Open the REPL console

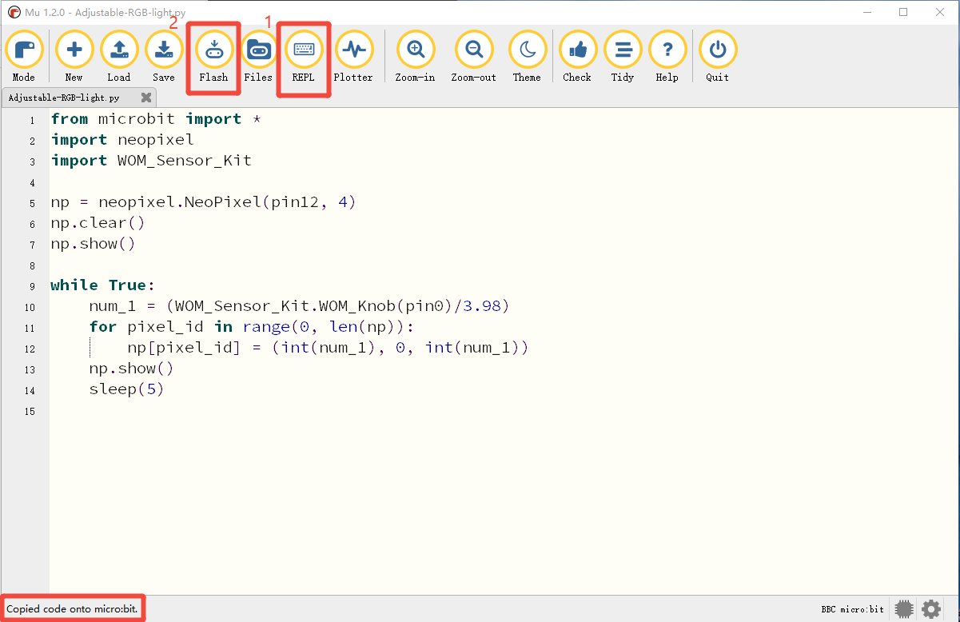tap(304, 56)
